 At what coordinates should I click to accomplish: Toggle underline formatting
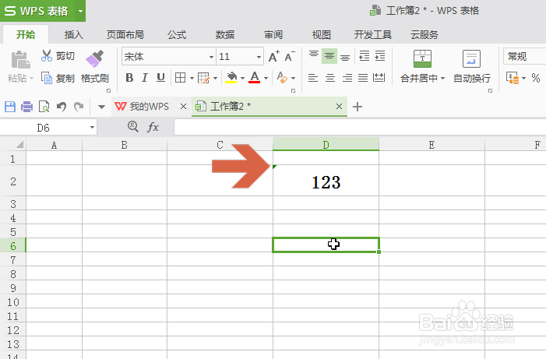(x=160, y=78)
